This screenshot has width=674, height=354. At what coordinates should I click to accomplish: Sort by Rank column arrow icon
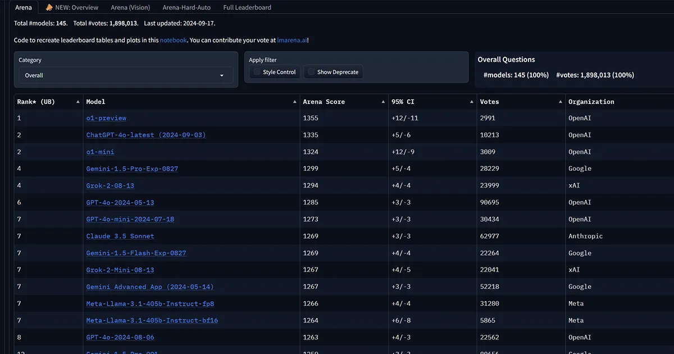tap(78, 102)
